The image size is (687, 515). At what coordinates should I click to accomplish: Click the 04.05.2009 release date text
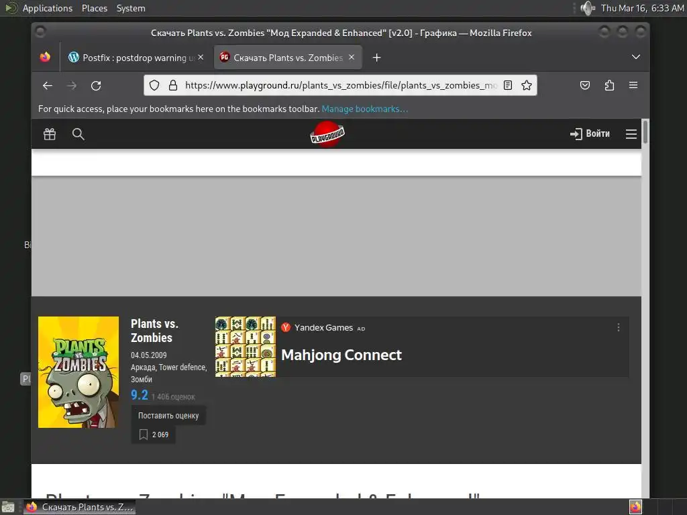148,355
